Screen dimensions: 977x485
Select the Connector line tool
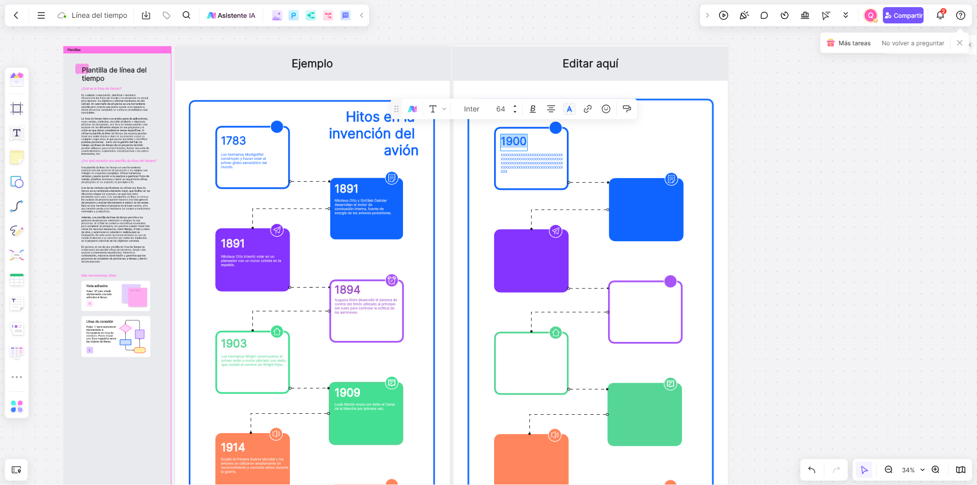(17, 206)
